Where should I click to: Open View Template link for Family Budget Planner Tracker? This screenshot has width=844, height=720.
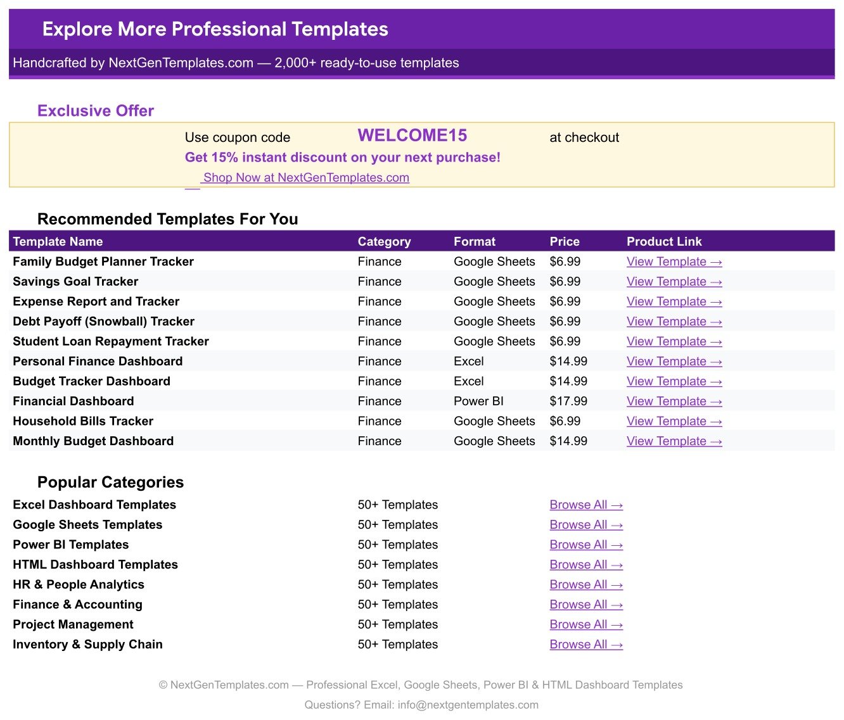pyautogui.click(x=674, y=262)
